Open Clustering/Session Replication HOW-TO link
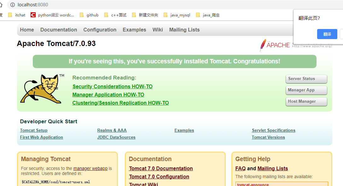343x186 pixels. click(x=120, y=103)
